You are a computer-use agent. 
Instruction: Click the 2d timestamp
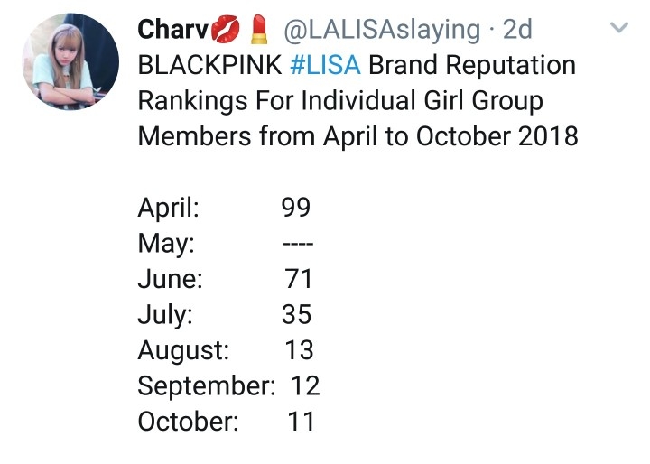[x=517, y=30]
